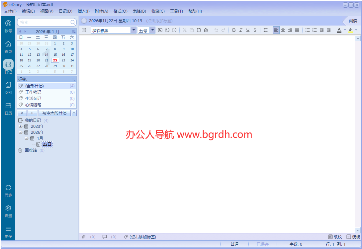Go to 首页 home in sidebar
Screen dimensions: 362x249
point(8,47)
